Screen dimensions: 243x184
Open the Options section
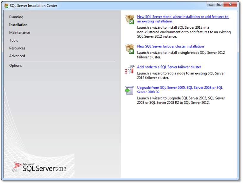15,66
